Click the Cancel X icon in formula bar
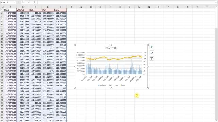 click(x=23, y=2)
